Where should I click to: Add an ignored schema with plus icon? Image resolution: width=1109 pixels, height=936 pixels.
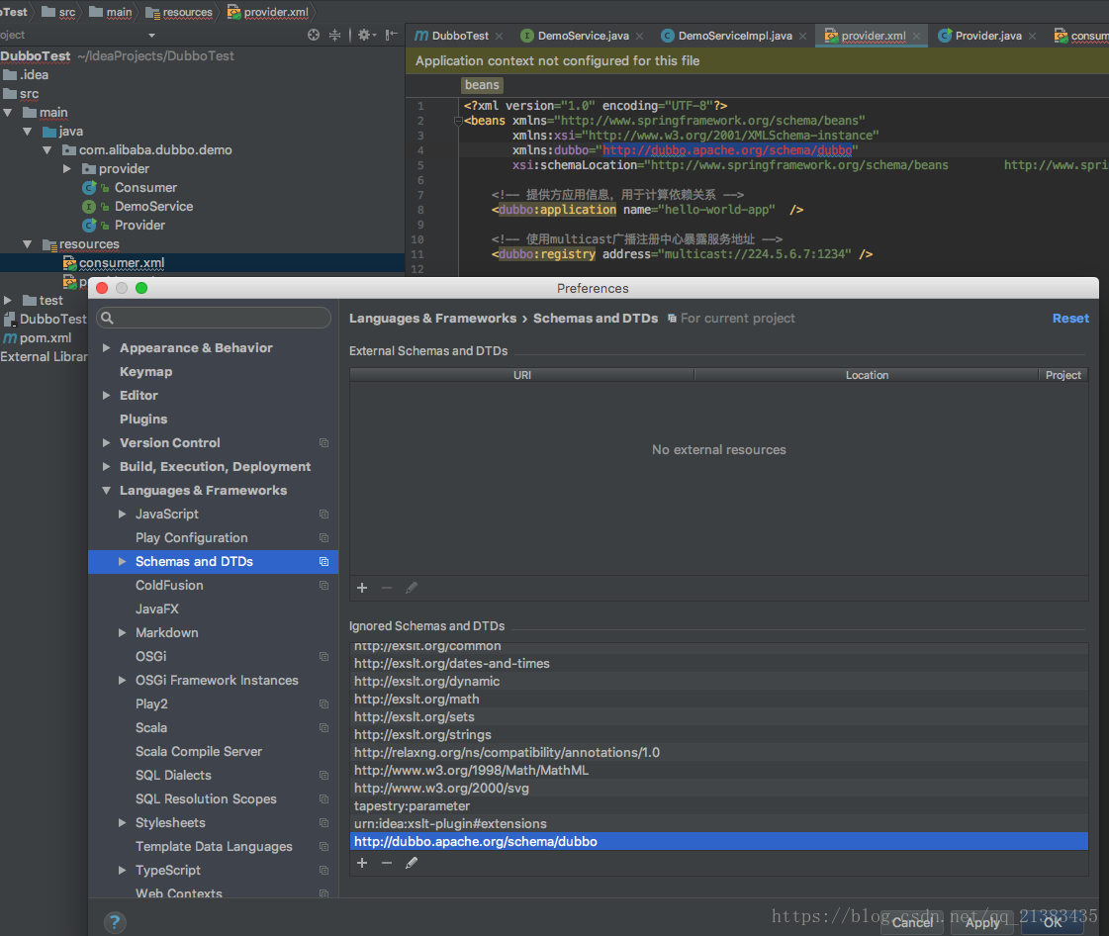coord(362,863)
